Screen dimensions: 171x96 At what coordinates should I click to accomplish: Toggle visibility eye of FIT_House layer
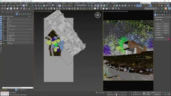pos(5,26)
